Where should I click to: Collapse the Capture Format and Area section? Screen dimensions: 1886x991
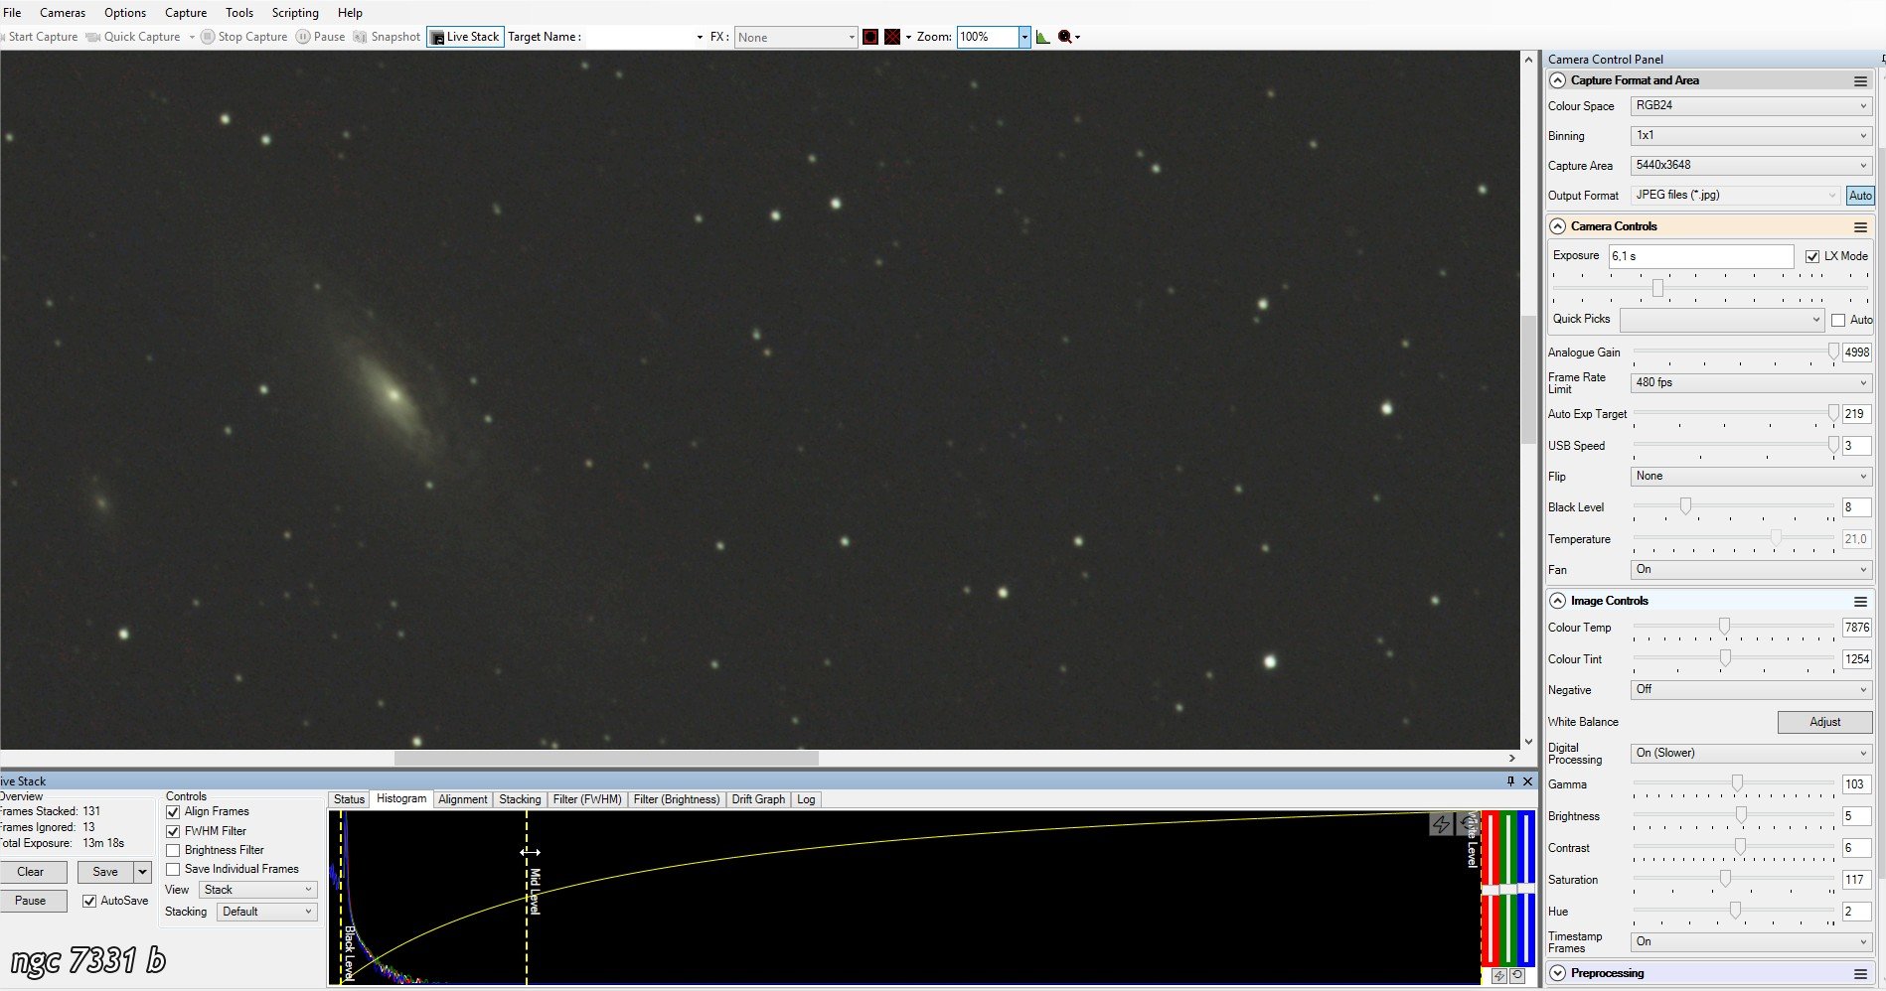coord(1557,80)
